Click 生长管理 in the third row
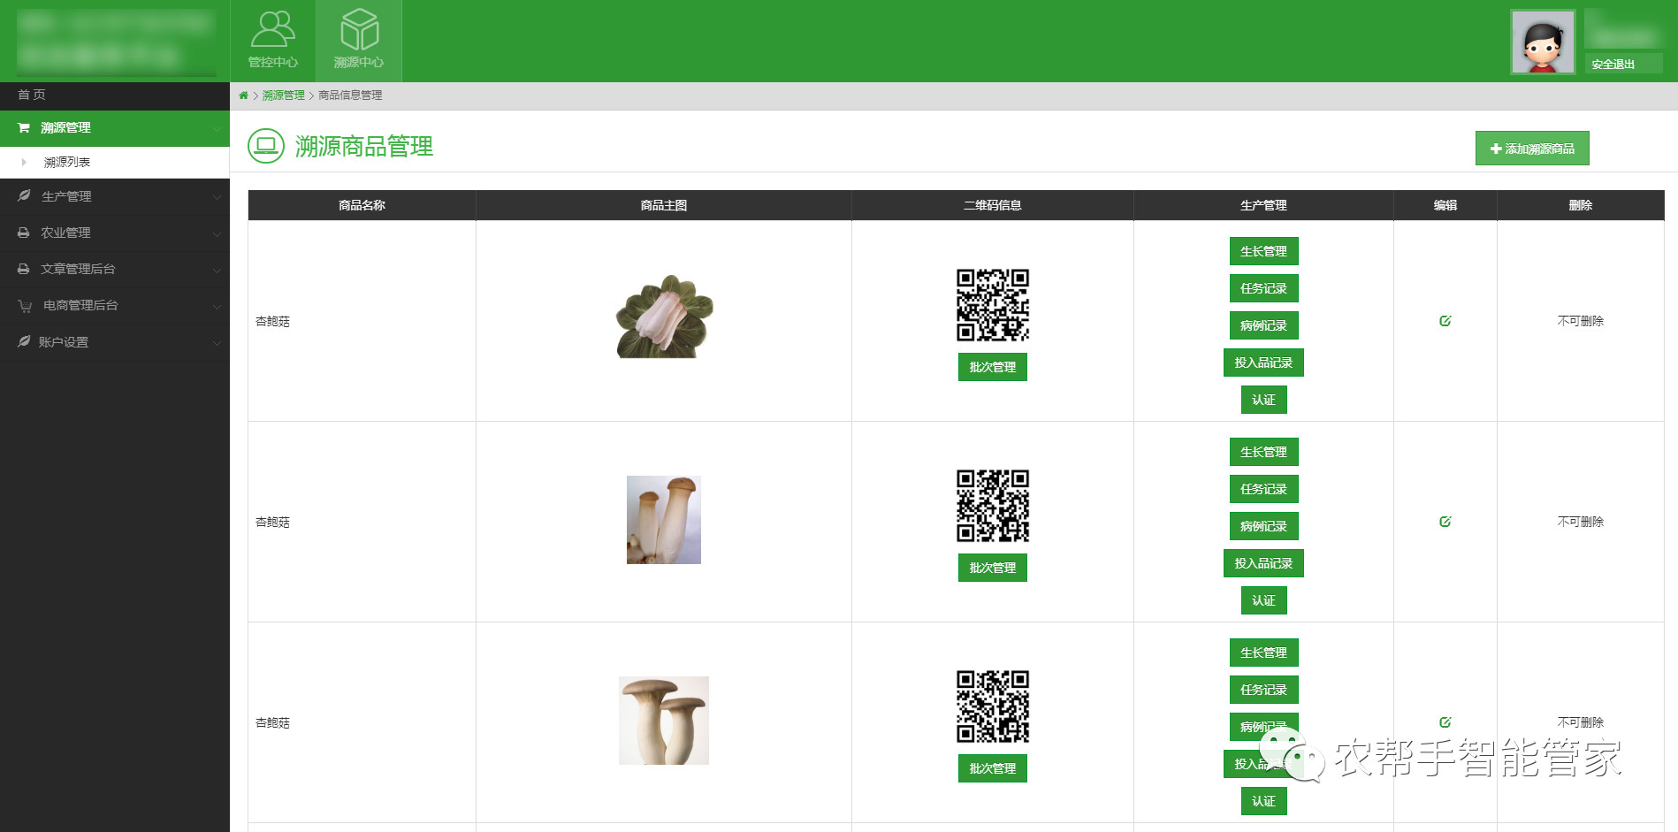The image size is (1678, 832). pyautogui.click(x=1263, y=653)
